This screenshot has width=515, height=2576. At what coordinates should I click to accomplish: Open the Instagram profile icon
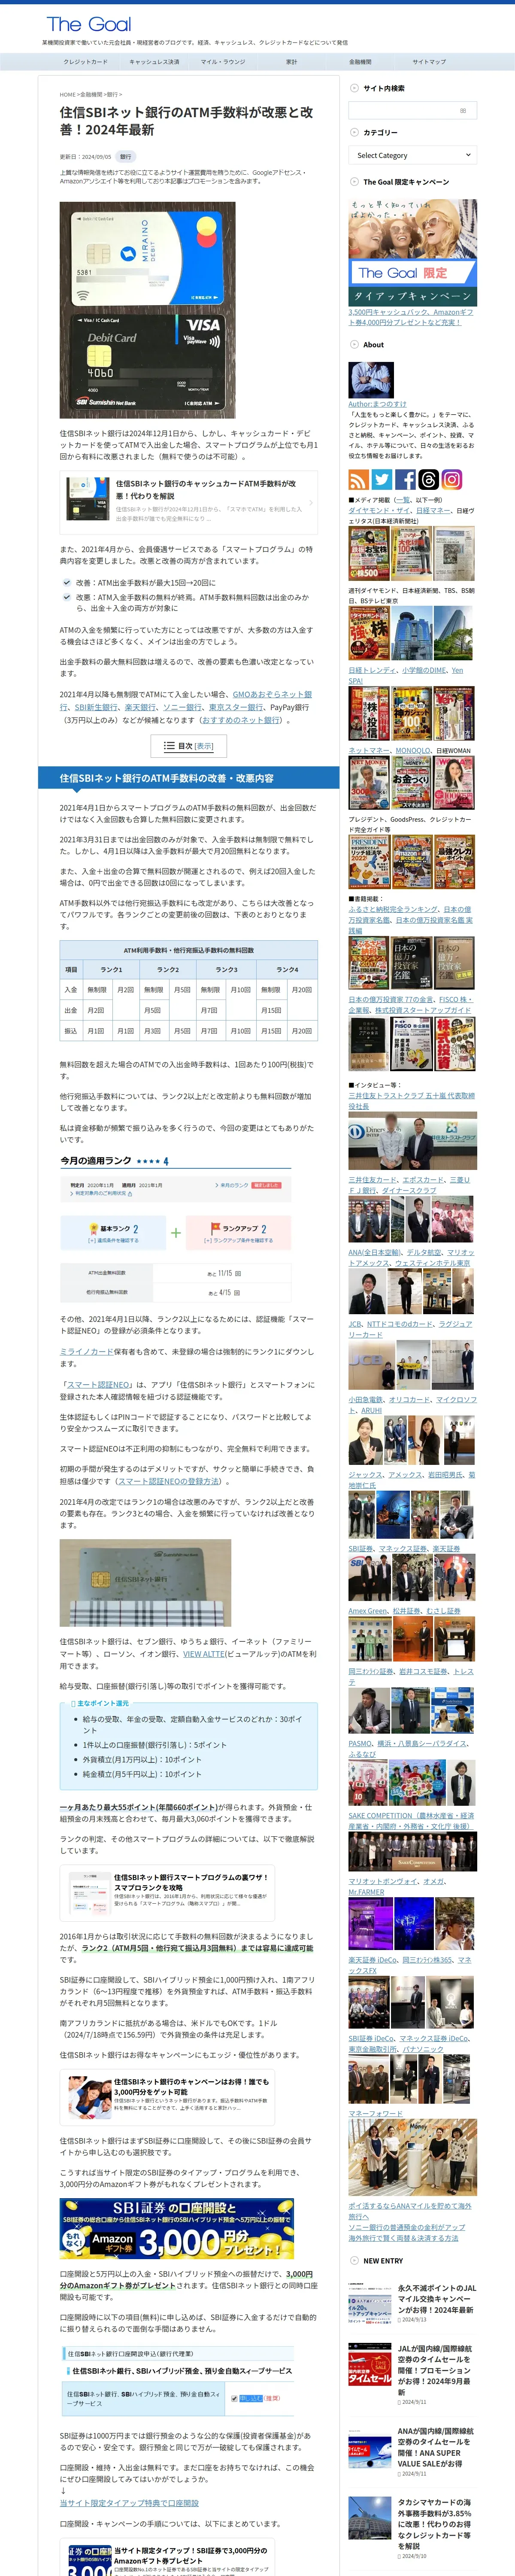pyautogui.click(x=452, y=479)
